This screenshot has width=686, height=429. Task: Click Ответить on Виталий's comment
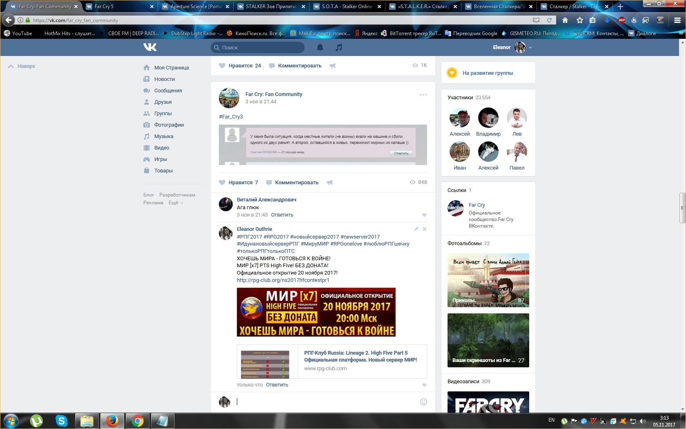point(282,215)
